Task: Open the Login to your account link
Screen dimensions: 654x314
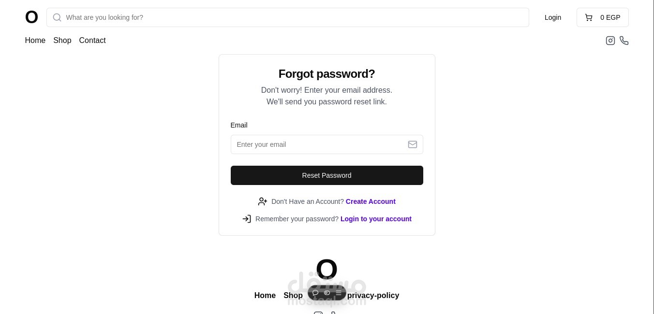Action: coord(376,219)
